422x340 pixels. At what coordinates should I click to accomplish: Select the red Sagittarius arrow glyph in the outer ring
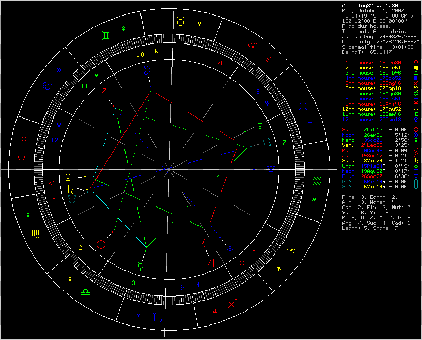(234, 304)
